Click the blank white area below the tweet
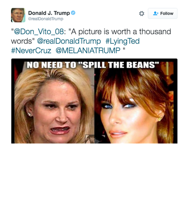The width and height of the screenshot is (189, 197). (x=94, y=170)
